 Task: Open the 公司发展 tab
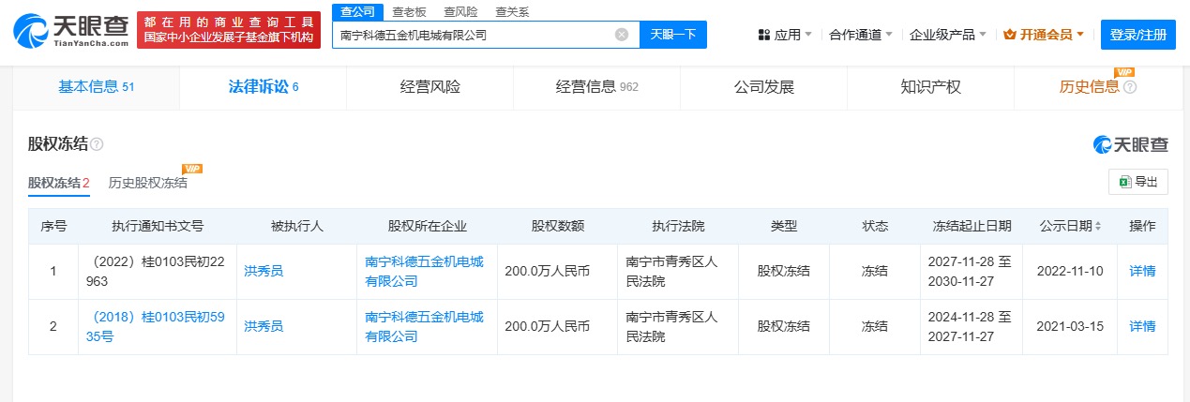[764, 87]
